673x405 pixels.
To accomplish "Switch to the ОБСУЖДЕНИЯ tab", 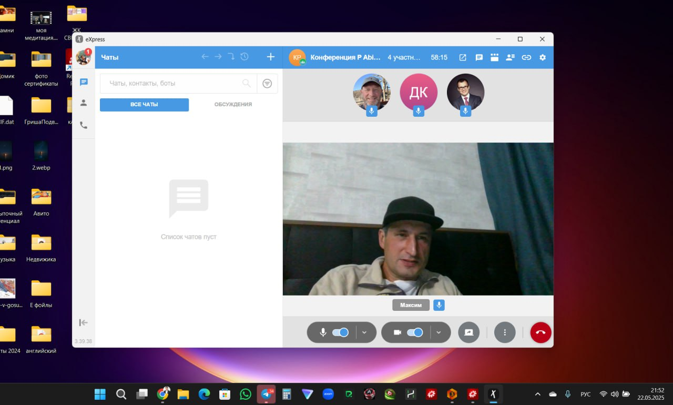I will (x=233, y=105).
